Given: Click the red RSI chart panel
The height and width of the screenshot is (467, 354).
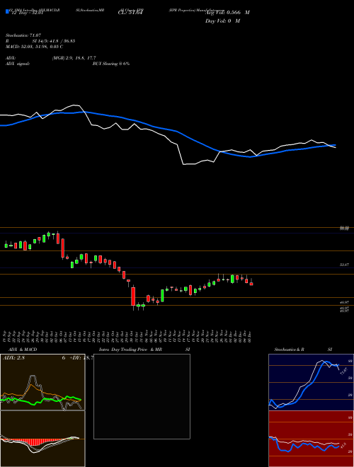Looking at the screenshot, I should click(311, 439).
